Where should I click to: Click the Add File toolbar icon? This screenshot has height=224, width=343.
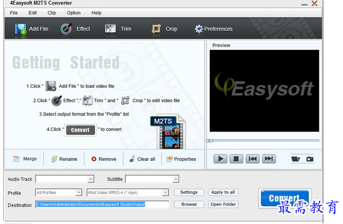[21, 29]
